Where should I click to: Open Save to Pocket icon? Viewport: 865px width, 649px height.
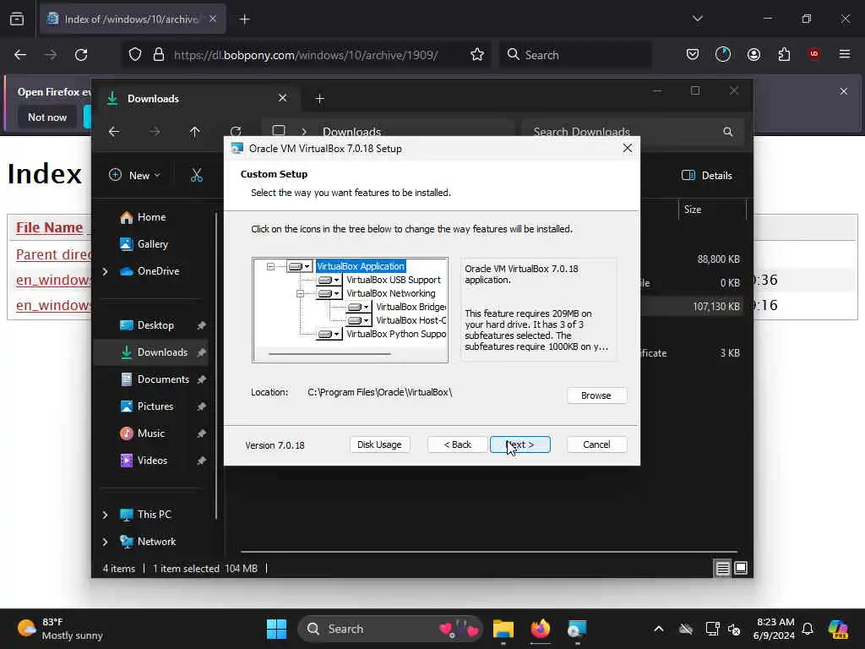pyautogui.click(x=693, y=55)
